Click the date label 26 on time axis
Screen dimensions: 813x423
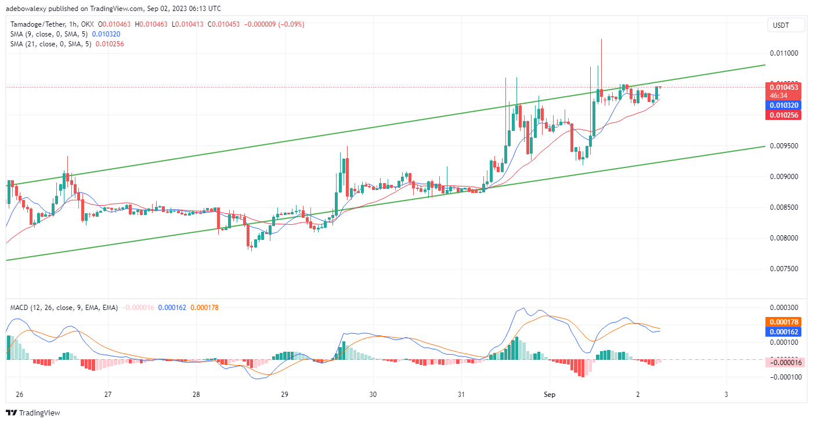click(x=19, y=395)
